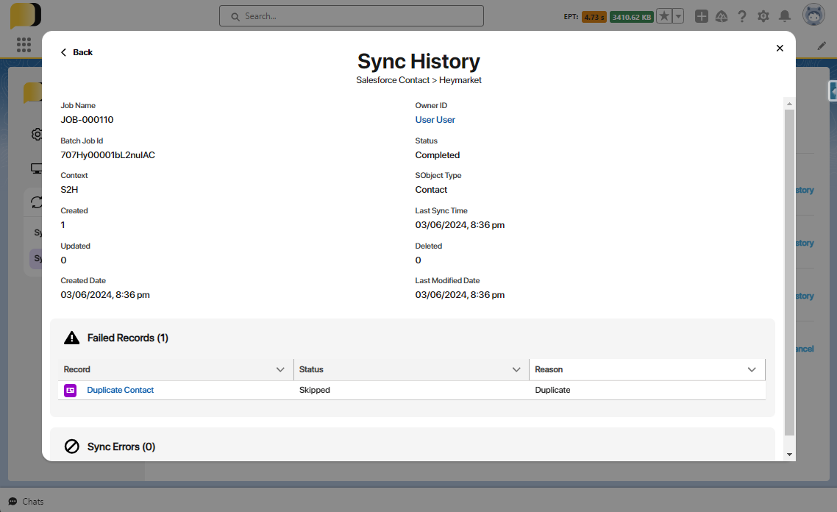Open the User User owner link
This screenshot has height=512, width=837.
pos(435,120)
